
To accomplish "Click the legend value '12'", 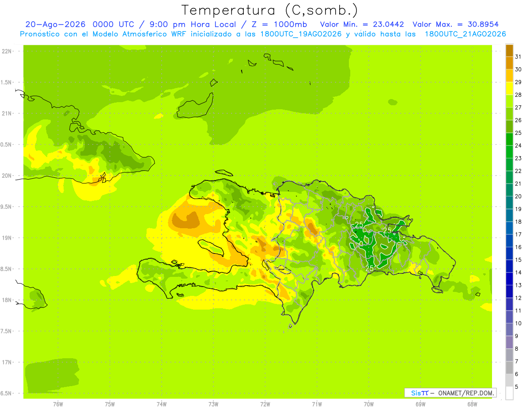I will (518, 298).
